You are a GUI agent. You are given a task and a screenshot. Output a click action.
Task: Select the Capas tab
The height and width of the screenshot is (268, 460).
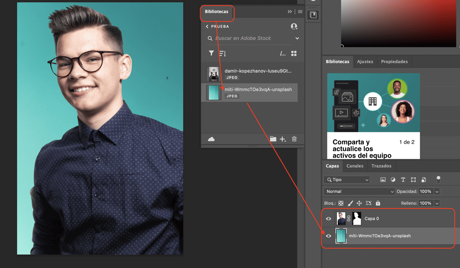coord(332,166)
